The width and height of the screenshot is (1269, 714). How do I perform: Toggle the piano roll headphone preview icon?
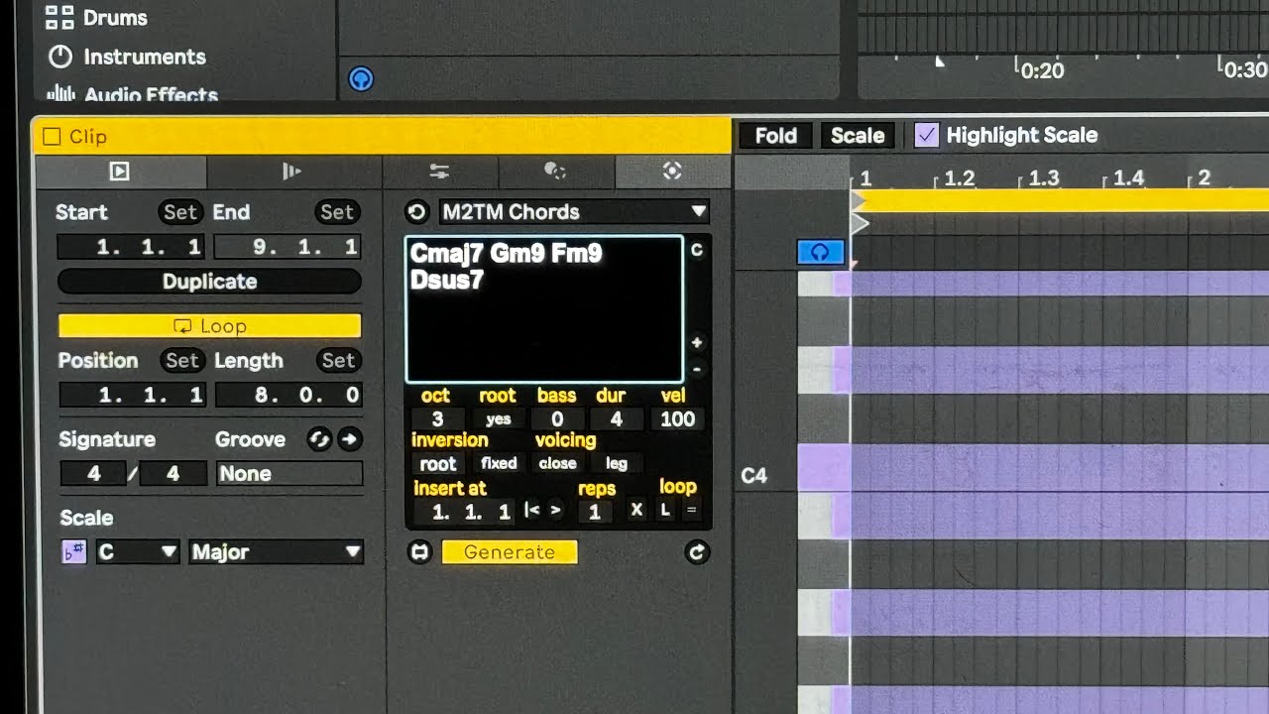820,253
